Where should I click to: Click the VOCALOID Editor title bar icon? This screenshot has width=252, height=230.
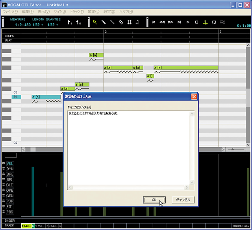click(4, 5)
